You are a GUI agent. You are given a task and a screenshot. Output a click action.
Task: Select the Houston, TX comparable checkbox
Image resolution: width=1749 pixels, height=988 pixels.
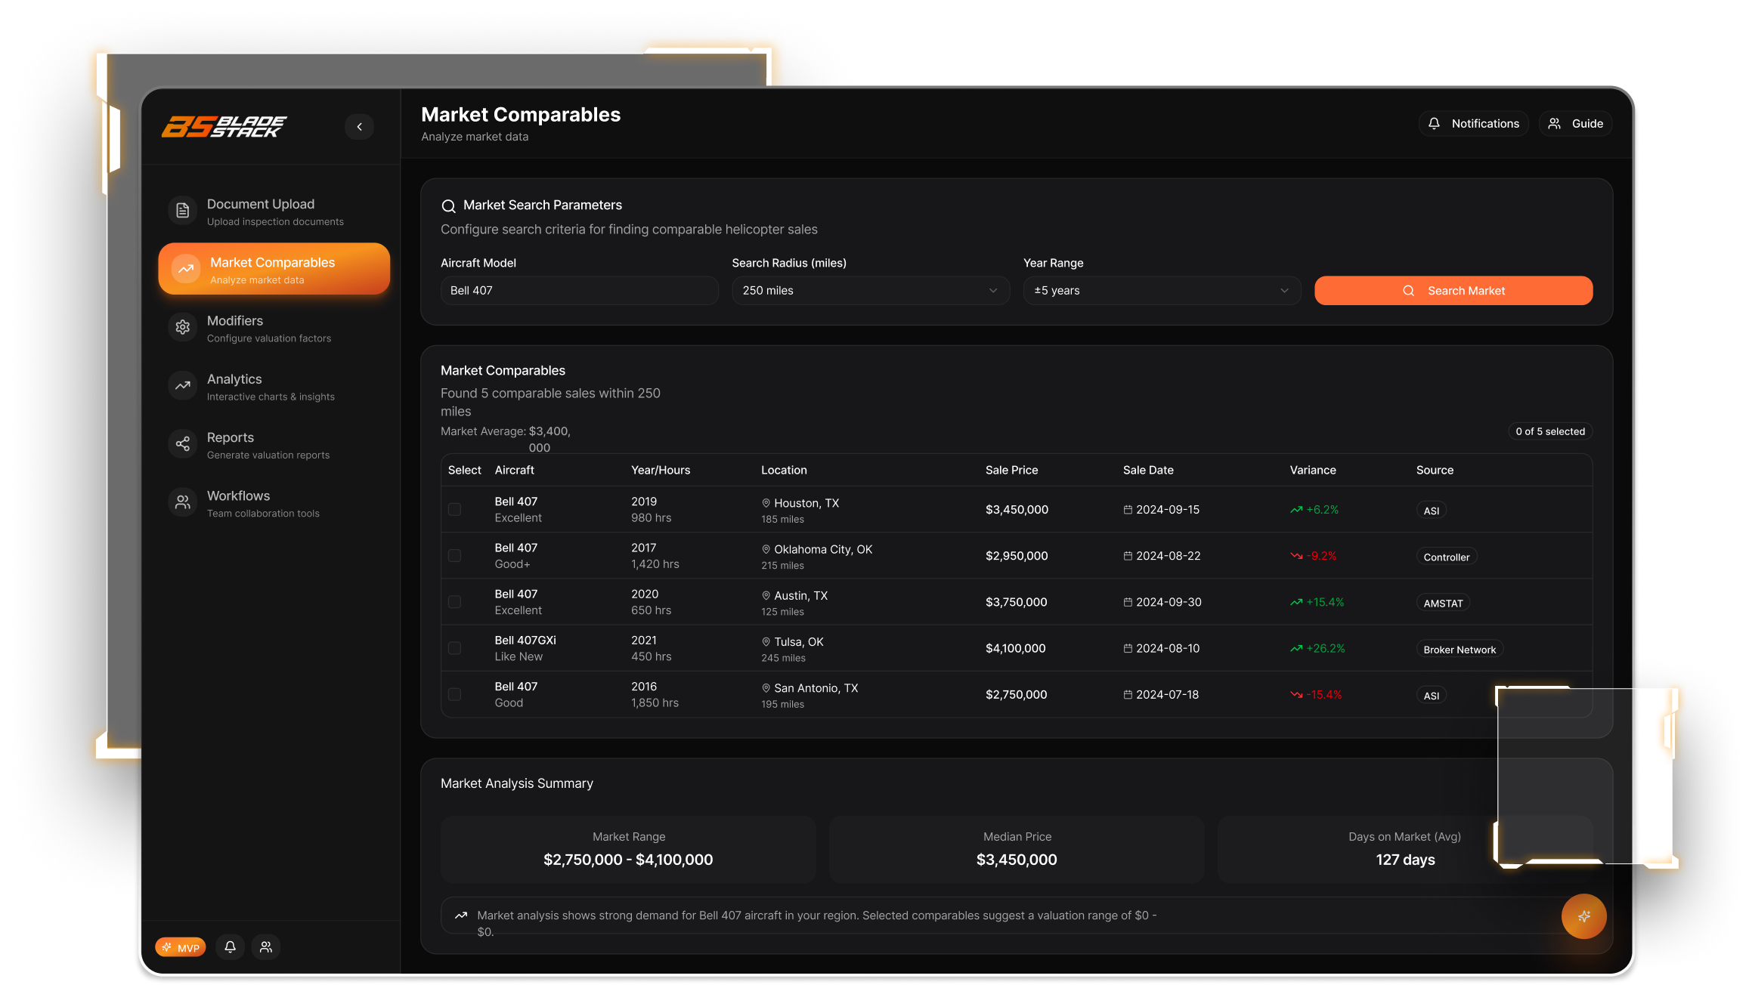pyautogui.click(x=454, y=510)
